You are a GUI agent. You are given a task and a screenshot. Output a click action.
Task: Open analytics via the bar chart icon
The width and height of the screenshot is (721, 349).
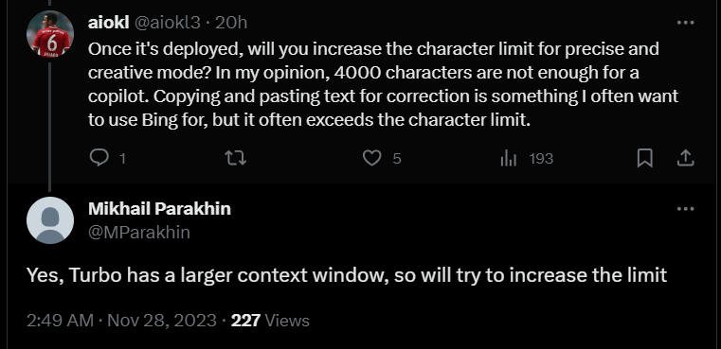point(508,159)
